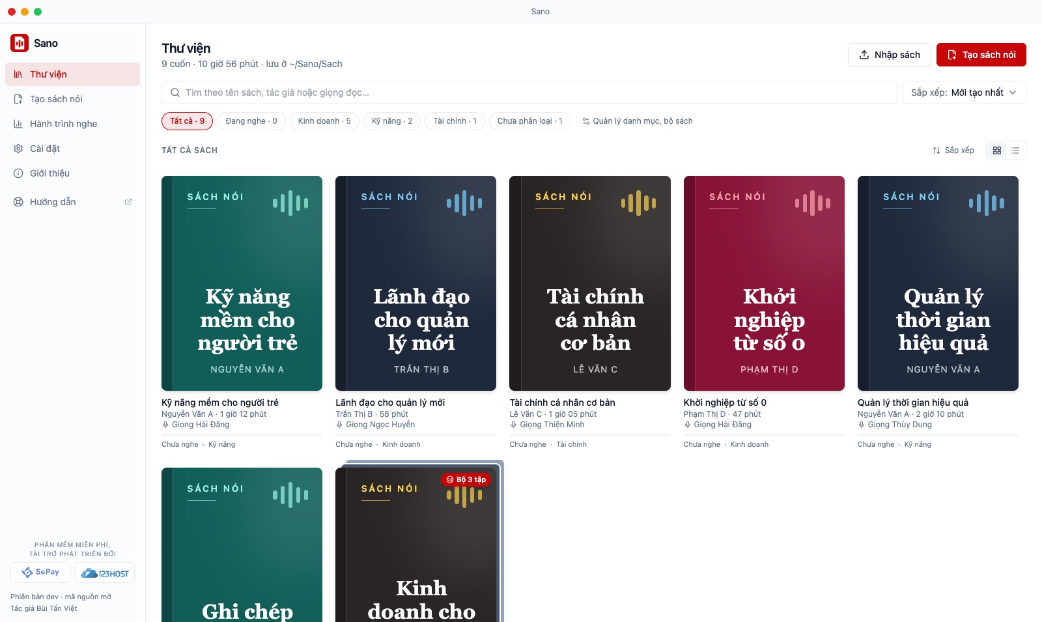Click the SePay sponsor logo
1042x622 pixels.
pos(40,573)
